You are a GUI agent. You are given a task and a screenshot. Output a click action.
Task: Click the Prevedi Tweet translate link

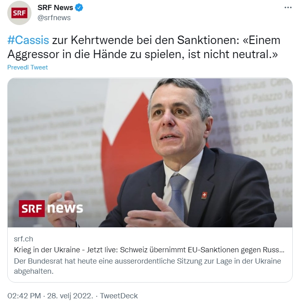coord(27,67)
